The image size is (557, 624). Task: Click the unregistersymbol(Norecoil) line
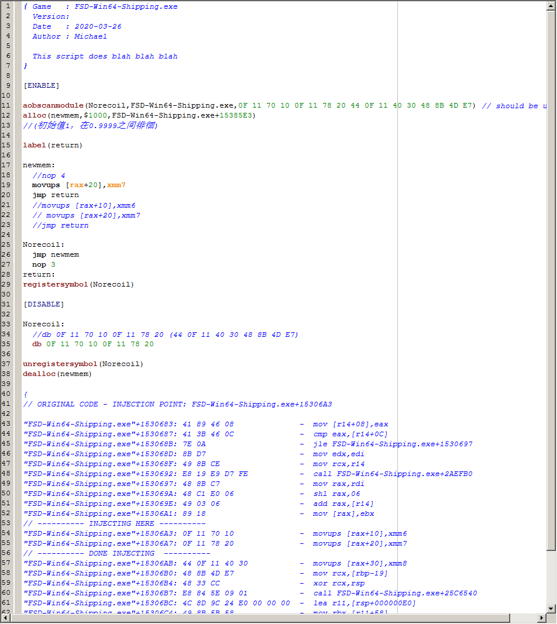tap(83, 364)
